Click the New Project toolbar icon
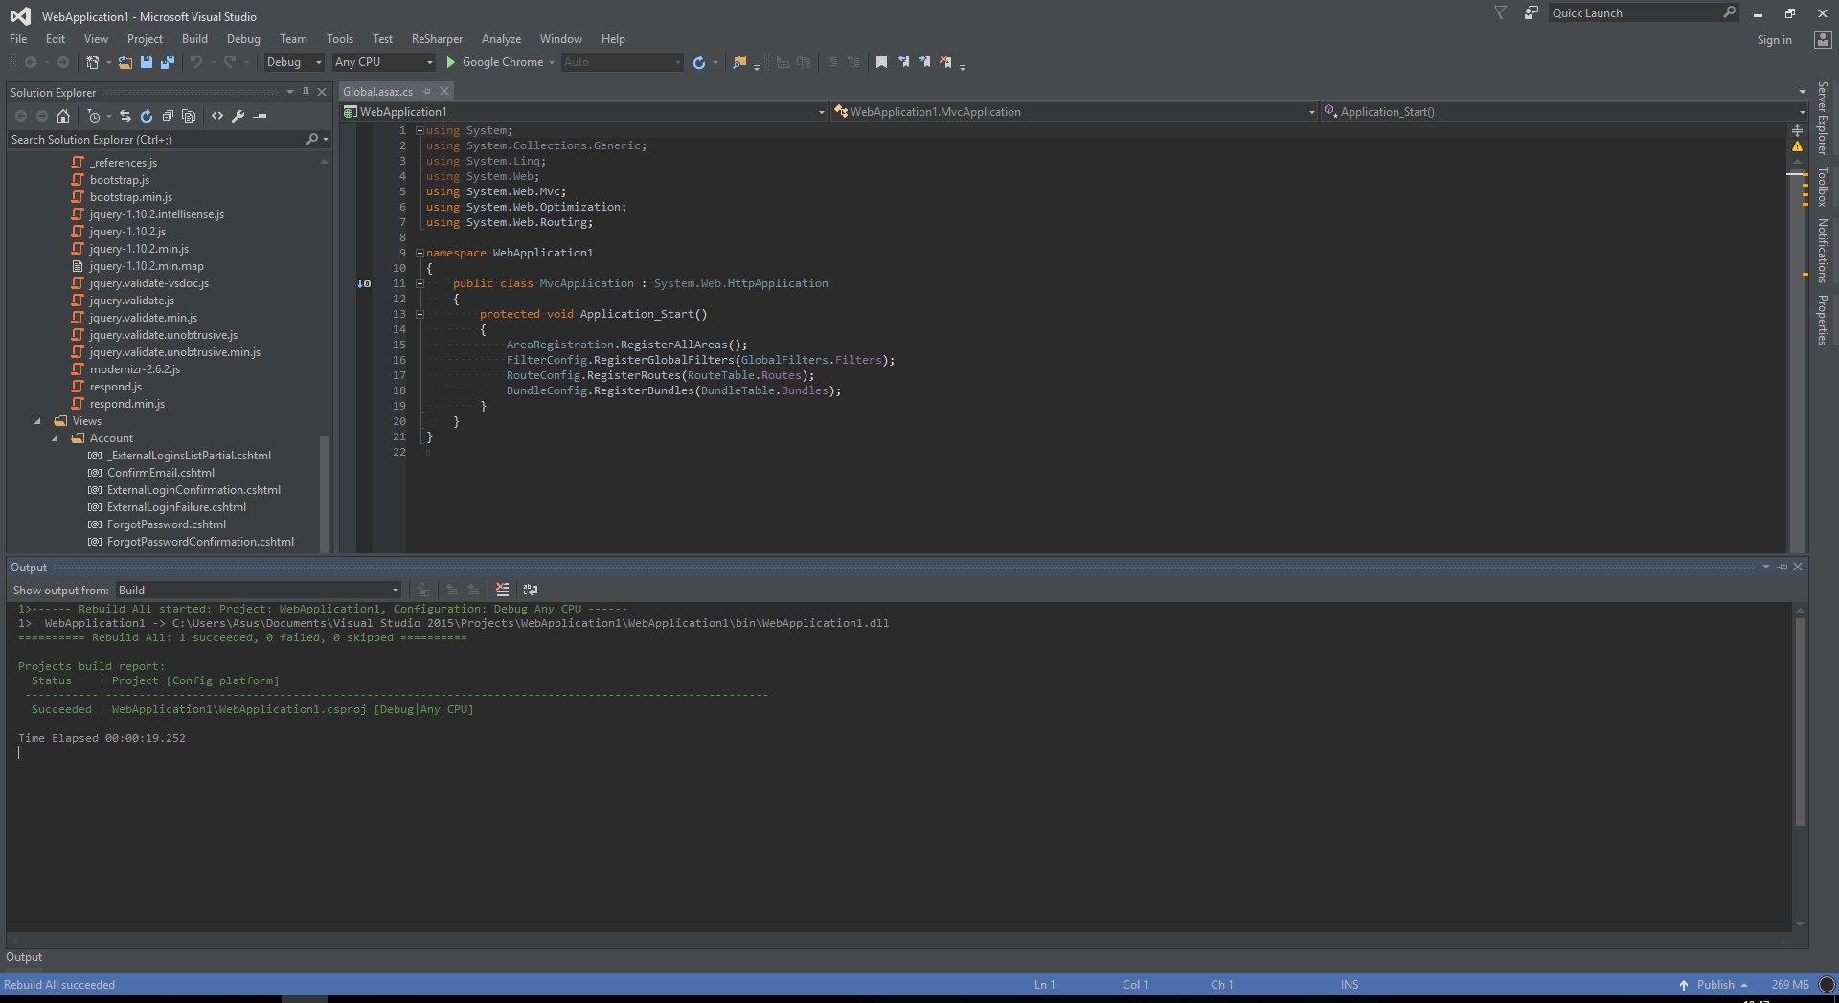1839x1003 pixels. (93, 62)
